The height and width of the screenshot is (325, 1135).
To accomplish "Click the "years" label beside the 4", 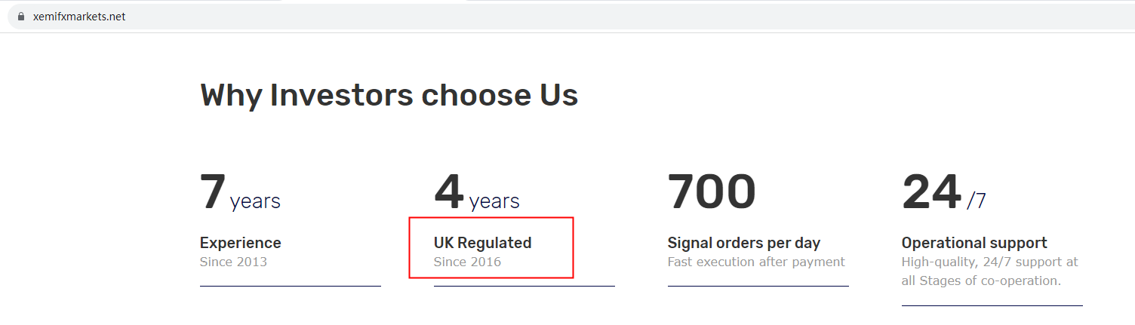I will click(x=494, y=201).
